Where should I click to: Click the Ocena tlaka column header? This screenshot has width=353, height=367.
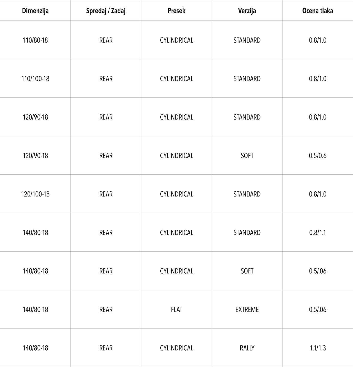point(318,11)
